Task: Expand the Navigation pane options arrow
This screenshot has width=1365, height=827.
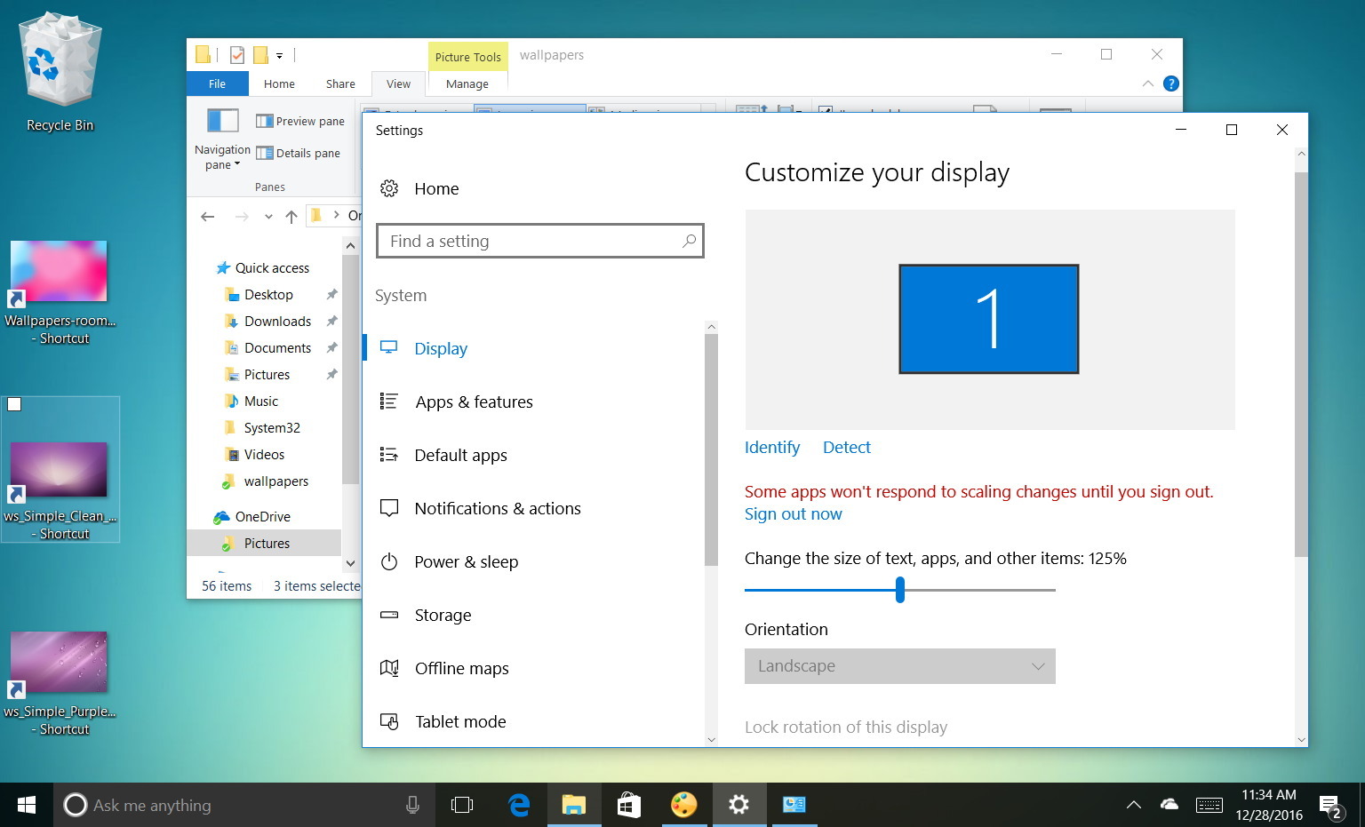Action: click(x=235, y=164)
